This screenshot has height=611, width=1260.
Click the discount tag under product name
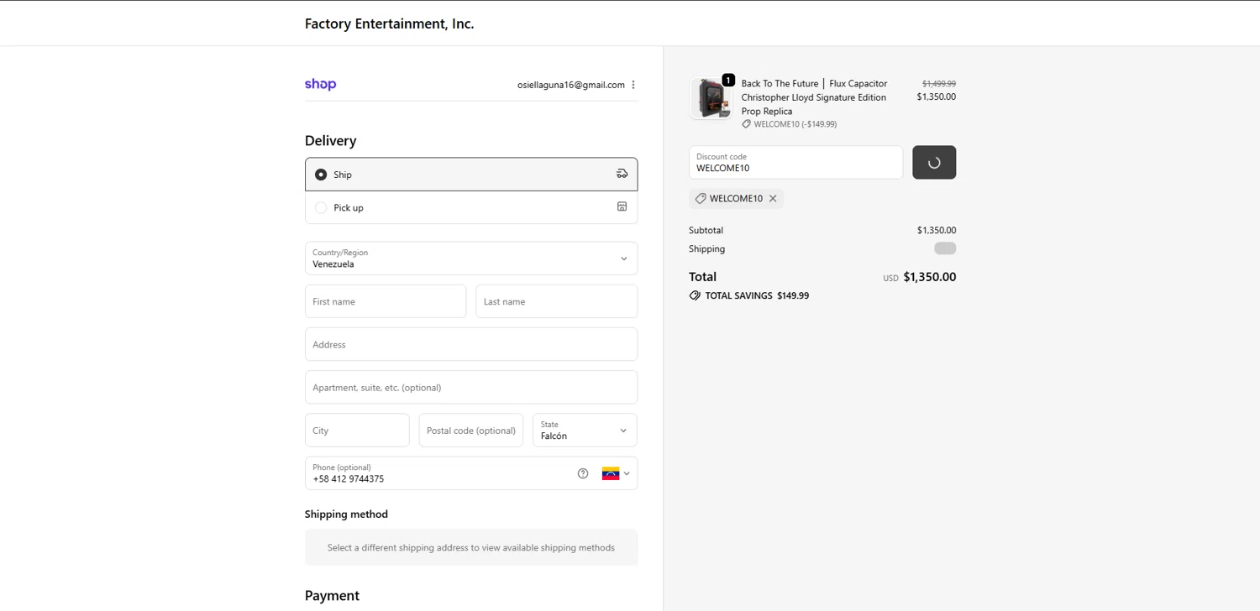[790, 124]
